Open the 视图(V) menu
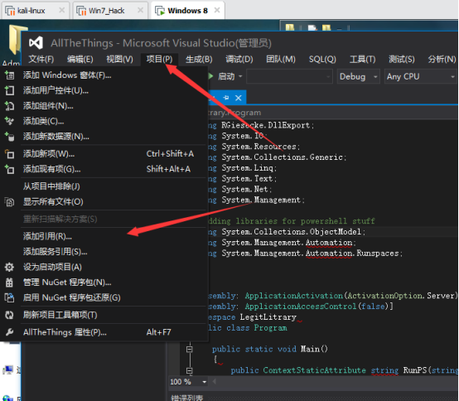 pyautogui.click(x=120, y=59)
